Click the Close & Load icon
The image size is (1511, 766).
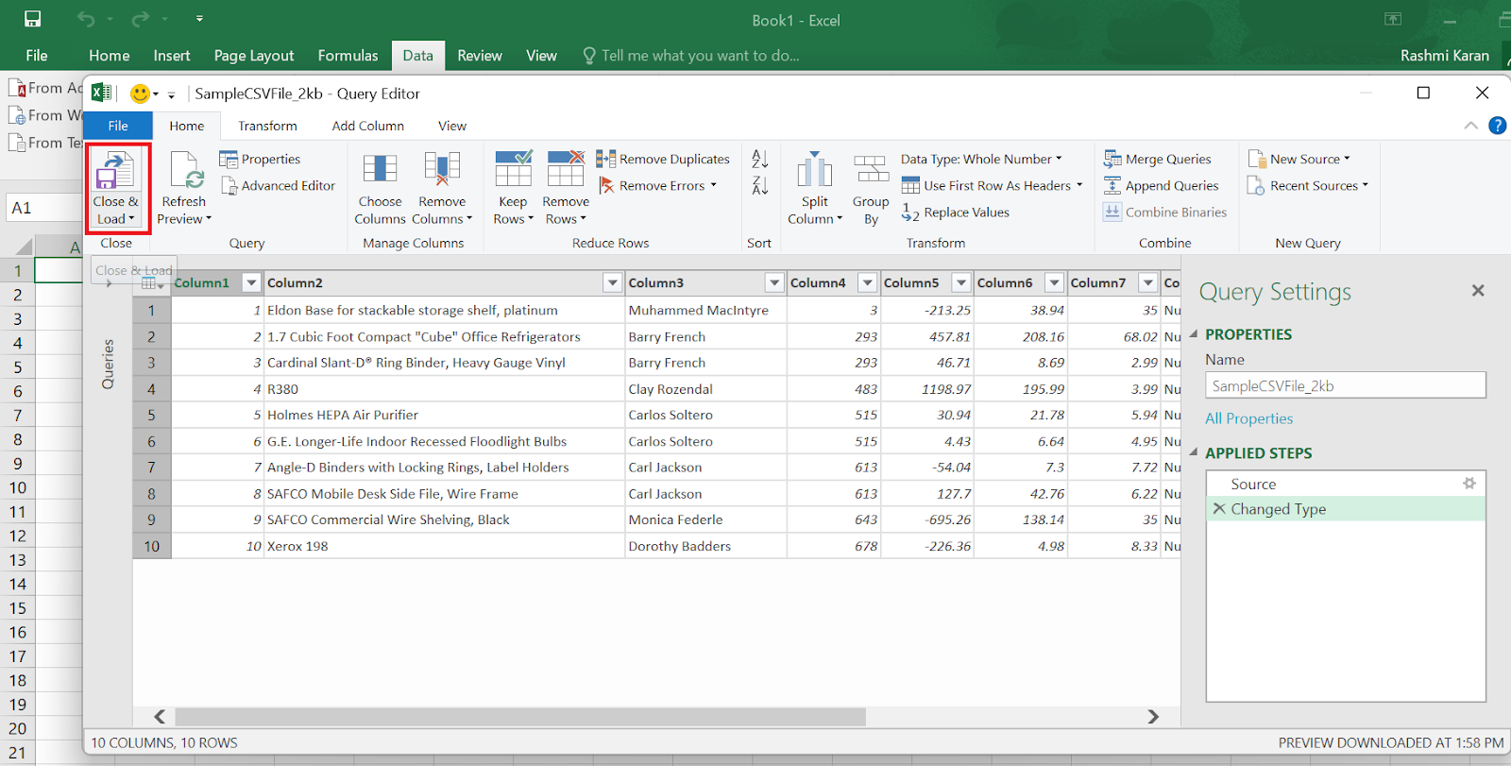point(116,172)
